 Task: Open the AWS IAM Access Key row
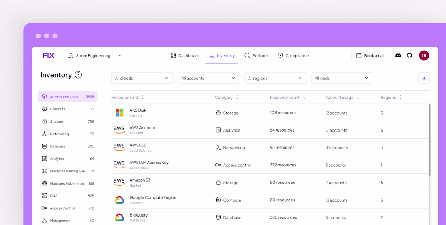click(270, 165)
